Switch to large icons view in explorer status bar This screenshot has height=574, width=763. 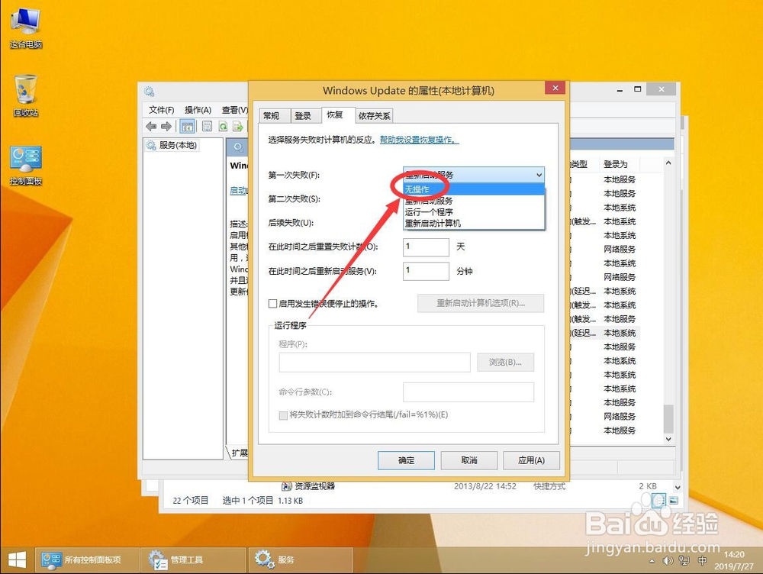673,501
